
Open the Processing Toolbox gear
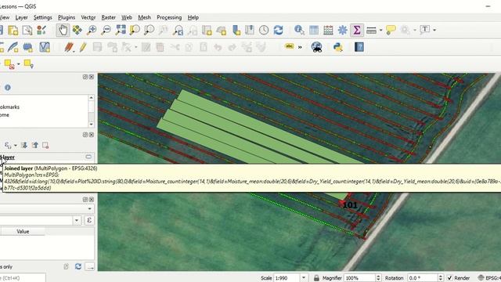[343, 30]
